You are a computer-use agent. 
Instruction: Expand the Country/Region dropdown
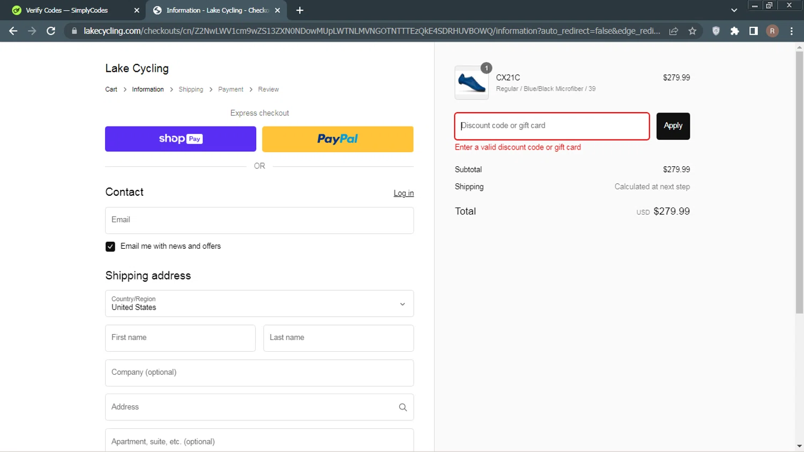pos(259,303)
